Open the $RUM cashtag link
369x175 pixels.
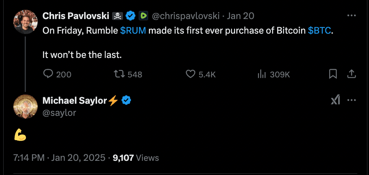[133, 31]
